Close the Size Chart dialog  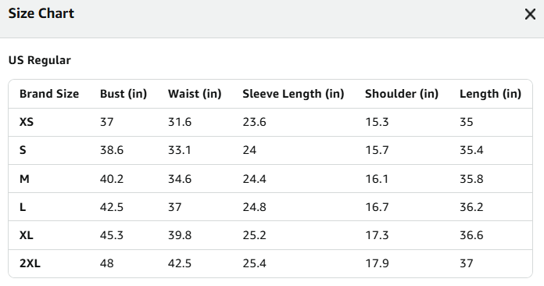pos(530,14)
